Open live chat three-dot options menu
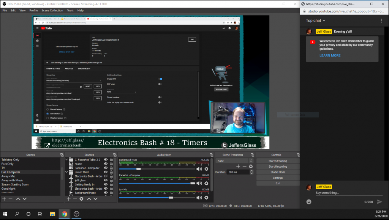The image size is (389, 220). click(381, 21)
